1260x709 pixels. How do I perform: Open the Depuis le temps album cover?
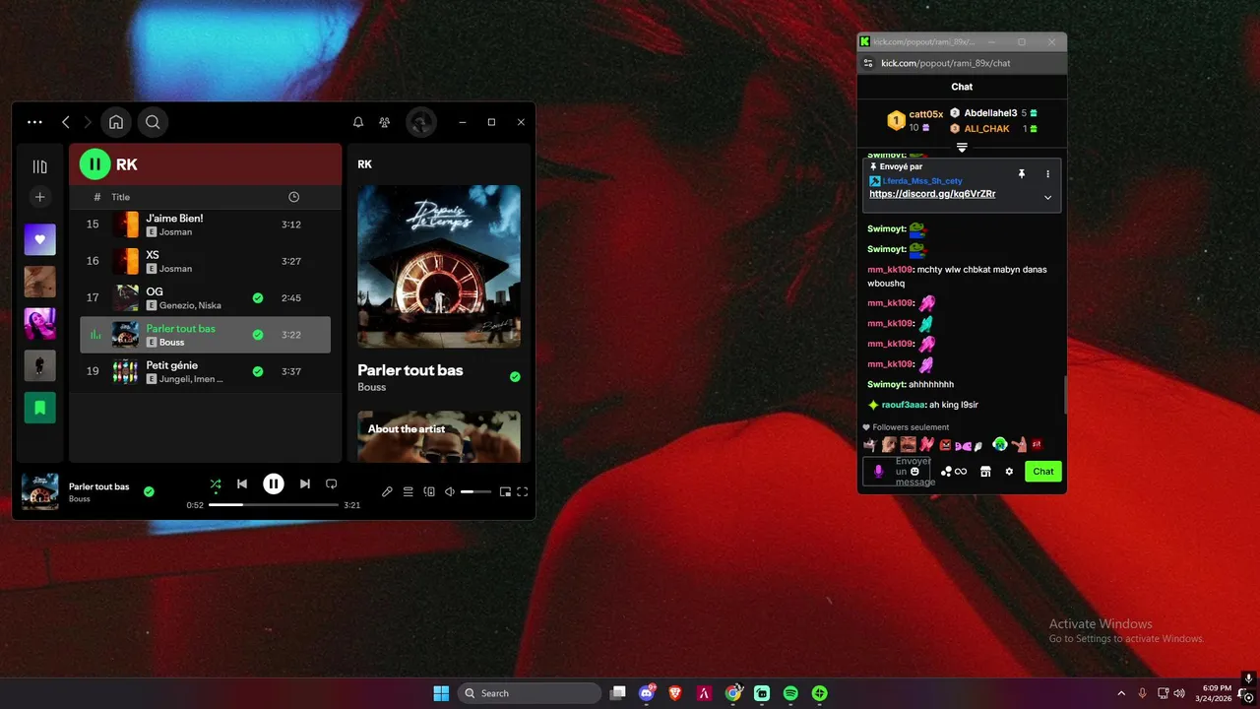[x=439, y=266]
